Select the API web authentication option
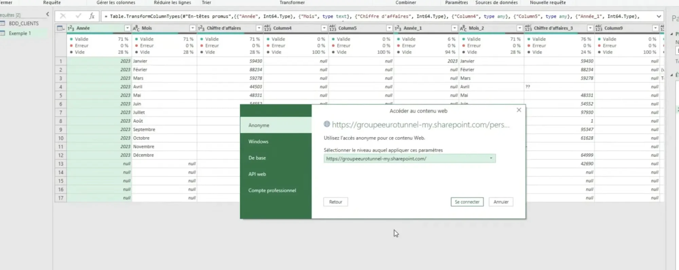 tap(276, 174)
